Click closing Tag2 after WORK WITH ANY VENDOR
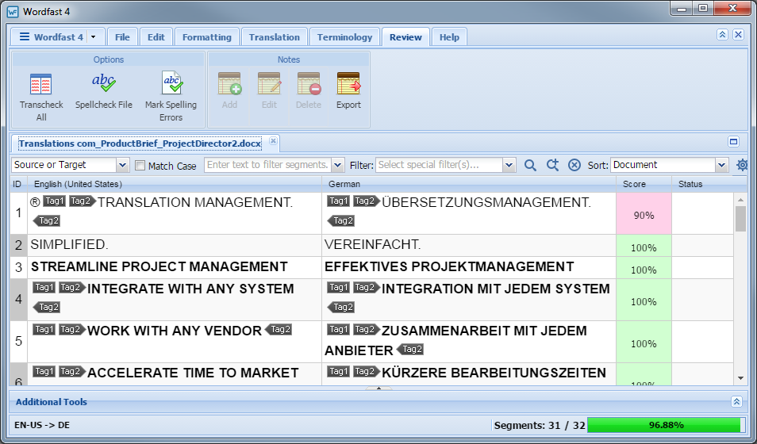Viewport: 757px width, 444px height. click(279, 330)
